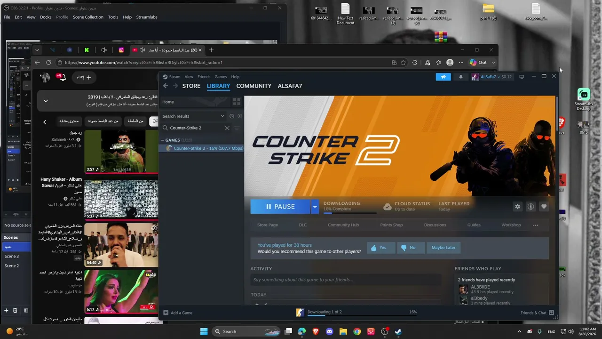Screen dimensions: 602x339
Task: Switch Steam library to grid collections view
Action: pyautogui.click(x=237, y=102)
